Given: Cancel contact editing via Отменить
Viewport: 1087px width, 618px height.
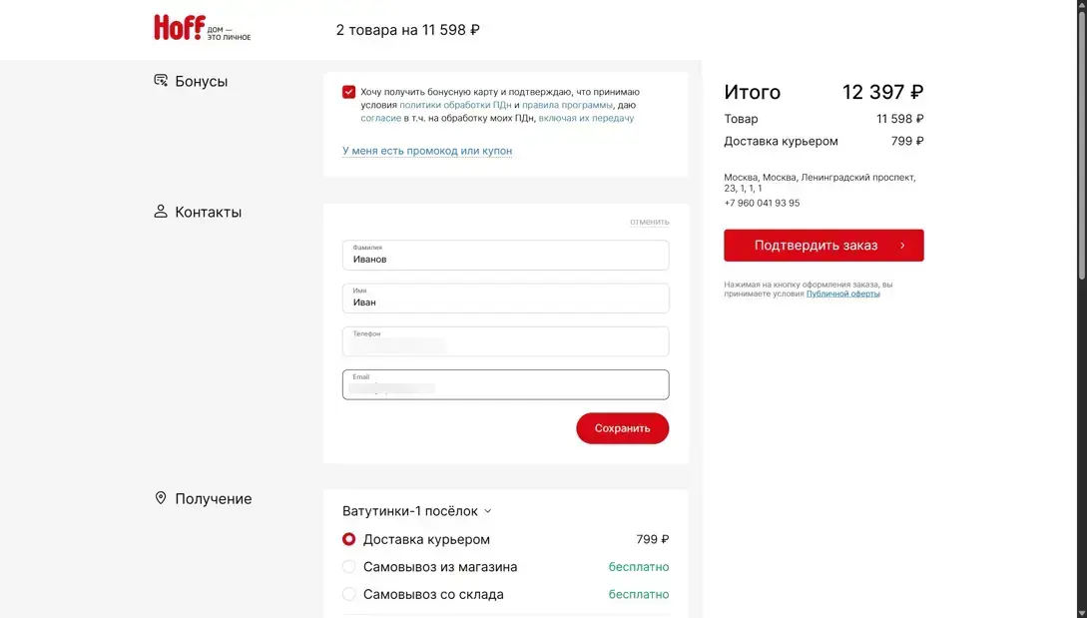Looking at the screenshot, I should point(649,222).
